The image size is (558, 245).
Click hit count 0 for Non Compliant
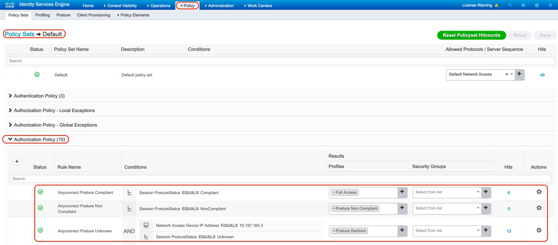click(509, 209)
